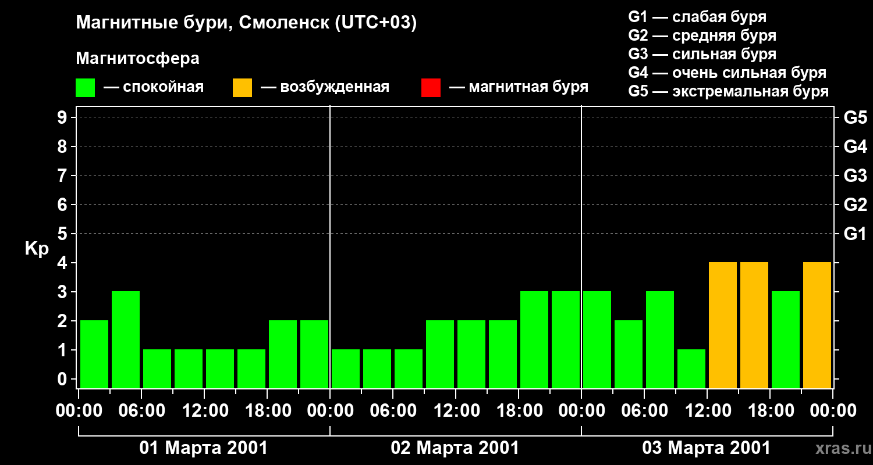Click 'G4 — очень сильная буря' description
873x465 pixels.
[x=727, y=73]
